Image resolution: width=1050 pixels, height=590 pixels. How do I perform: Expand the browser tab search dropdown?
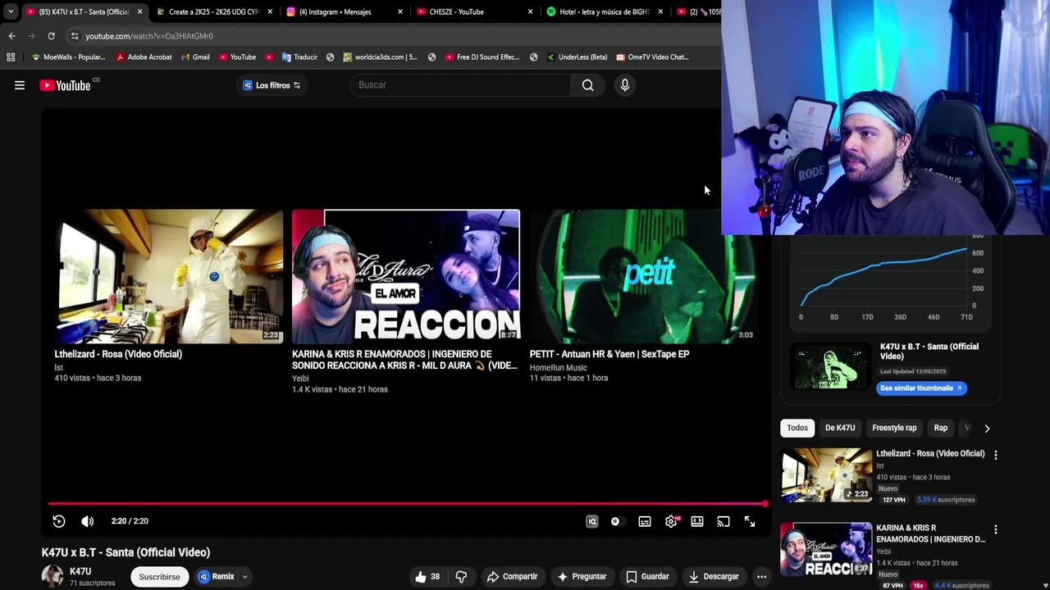pyautogui.click(x=10, y=11)
